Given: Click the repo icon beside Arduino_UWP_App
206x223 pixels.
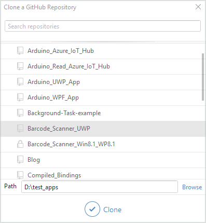Looking at the screenshot, I should [20, 82].
